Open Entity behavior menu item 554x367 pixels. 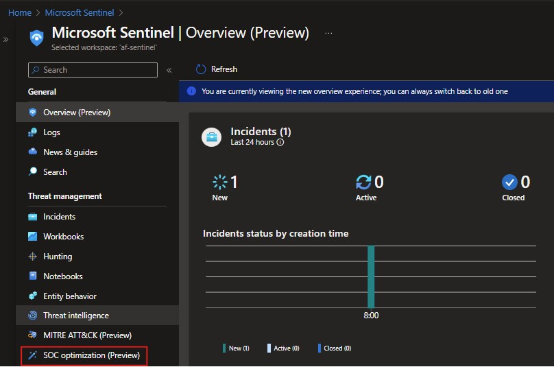97,296
